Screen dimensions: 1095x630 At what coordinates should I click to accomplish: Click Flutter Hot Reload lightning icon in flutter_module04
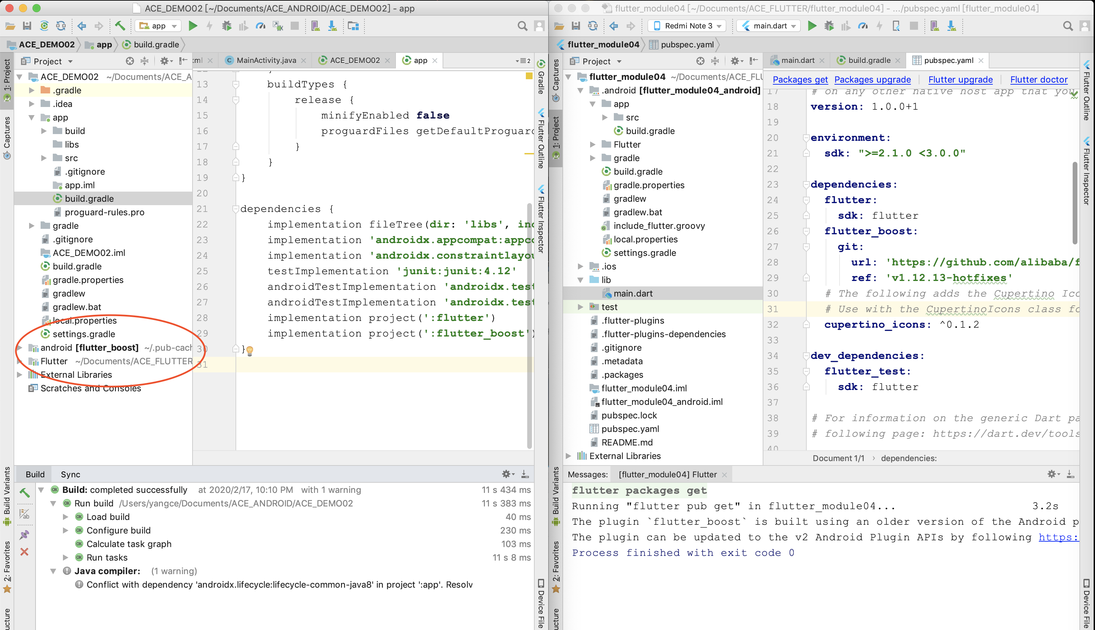coord(879,26)
